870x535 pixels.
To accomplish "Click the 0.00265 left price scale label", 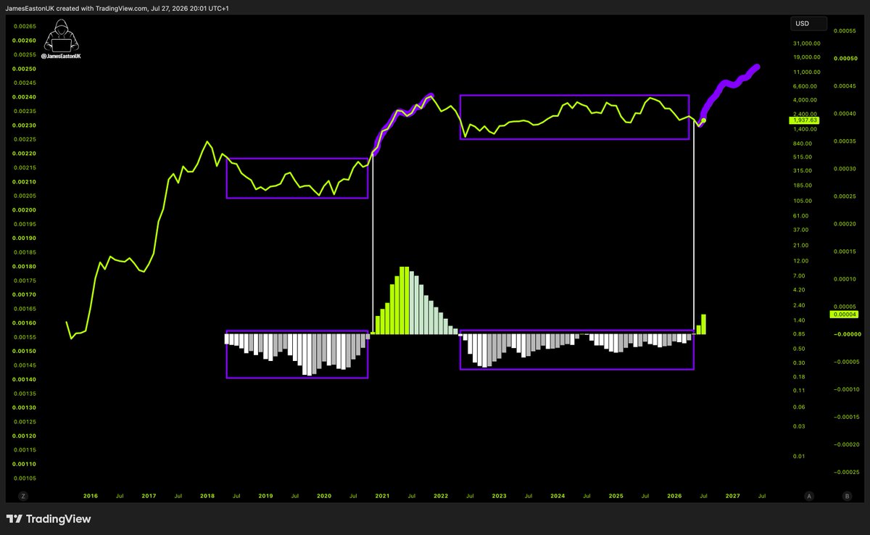I will pos(25,26).
